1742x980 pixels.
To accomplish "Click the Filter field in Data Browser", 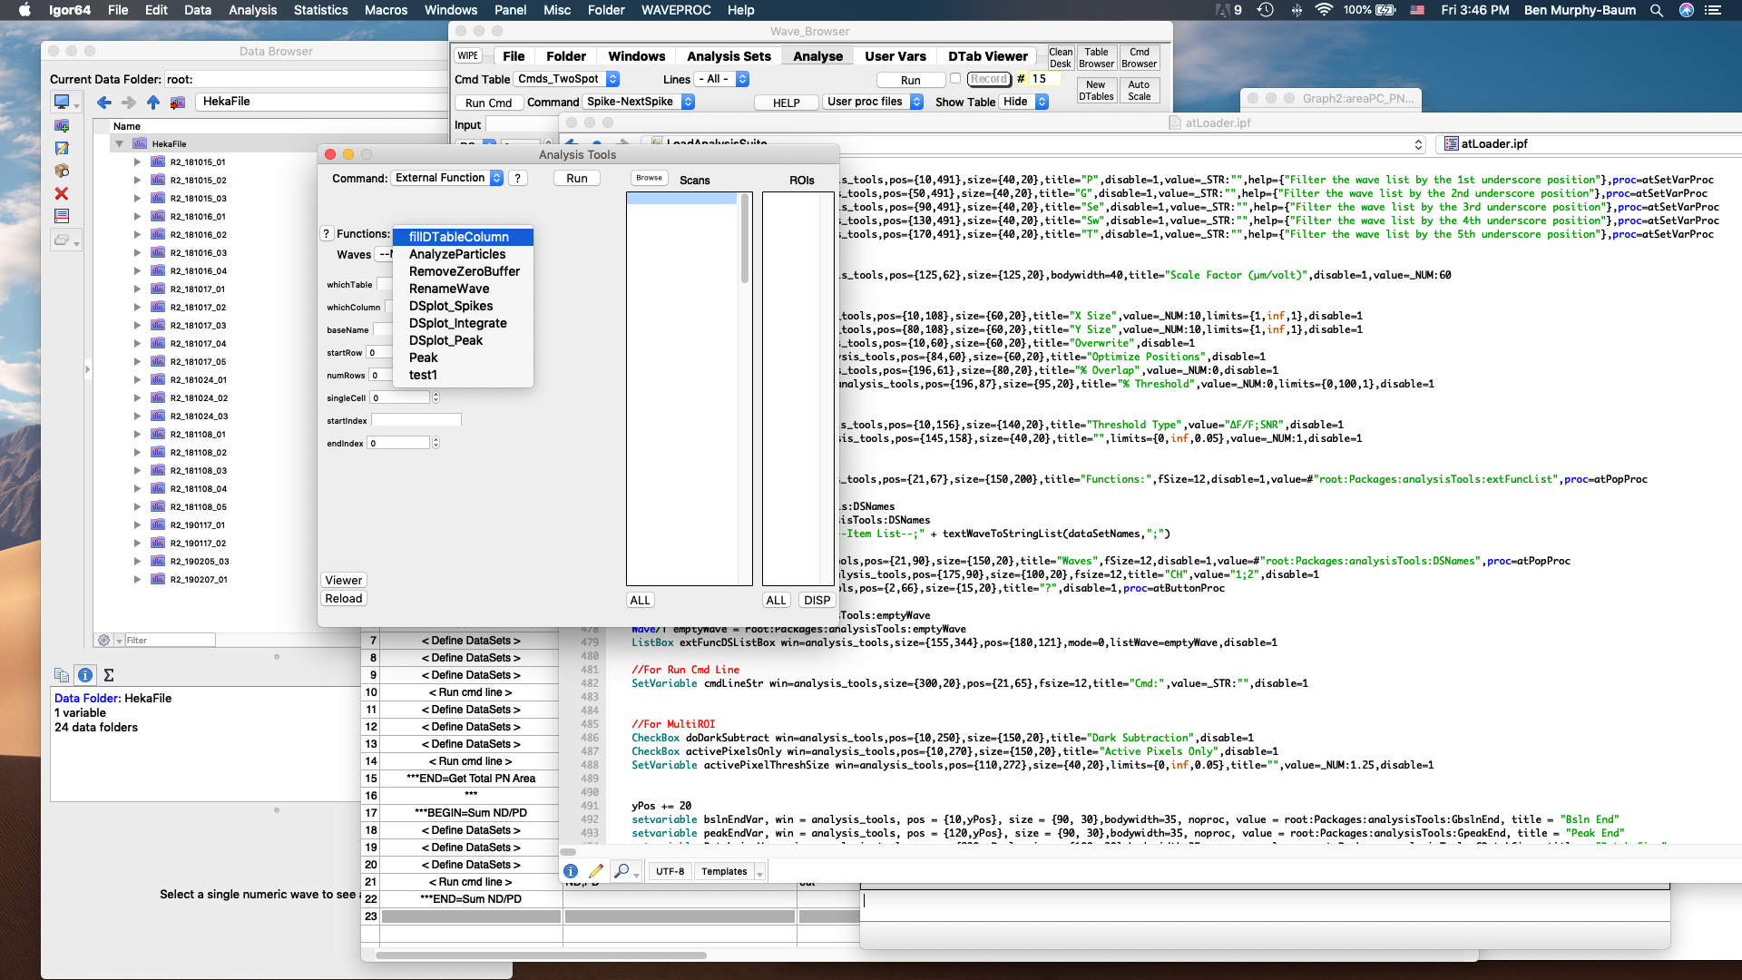I will click(x=170, y=640).
